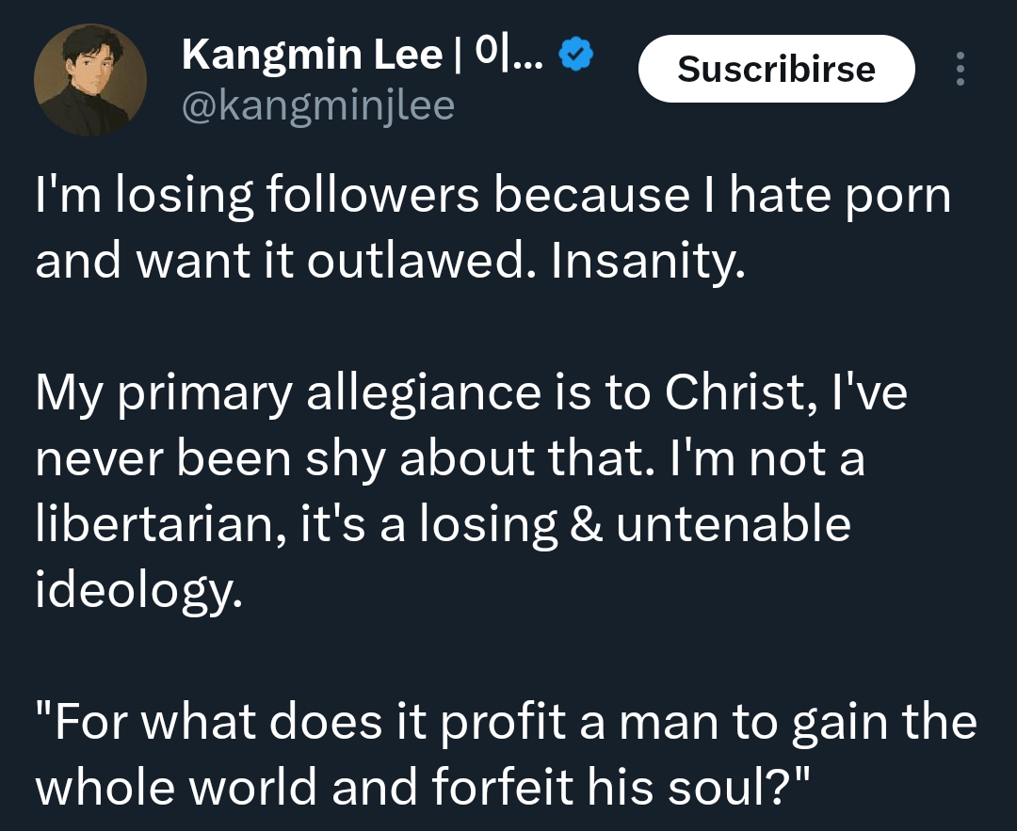1017x831 pixels.
Task: Click the word "ideology." in the tweet
Action: (139, 590)
